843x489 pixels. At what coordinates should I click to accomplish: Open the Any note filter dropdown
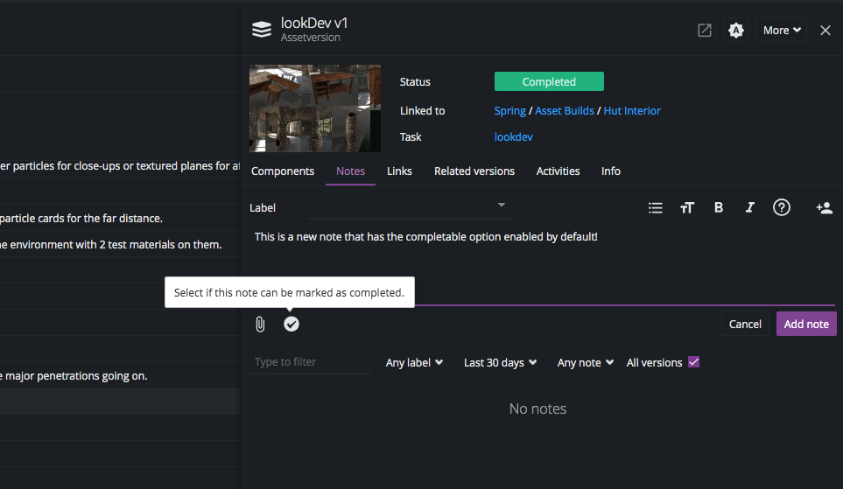pos(585,363)
